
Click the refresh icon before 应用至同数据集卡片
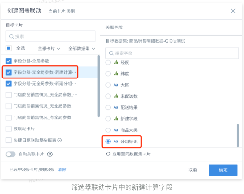pyautogui.click(x=108, y=154)
